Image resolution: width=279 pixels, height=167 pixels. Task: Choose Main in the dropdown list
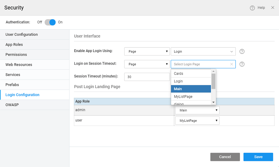[x=191, y=89]
